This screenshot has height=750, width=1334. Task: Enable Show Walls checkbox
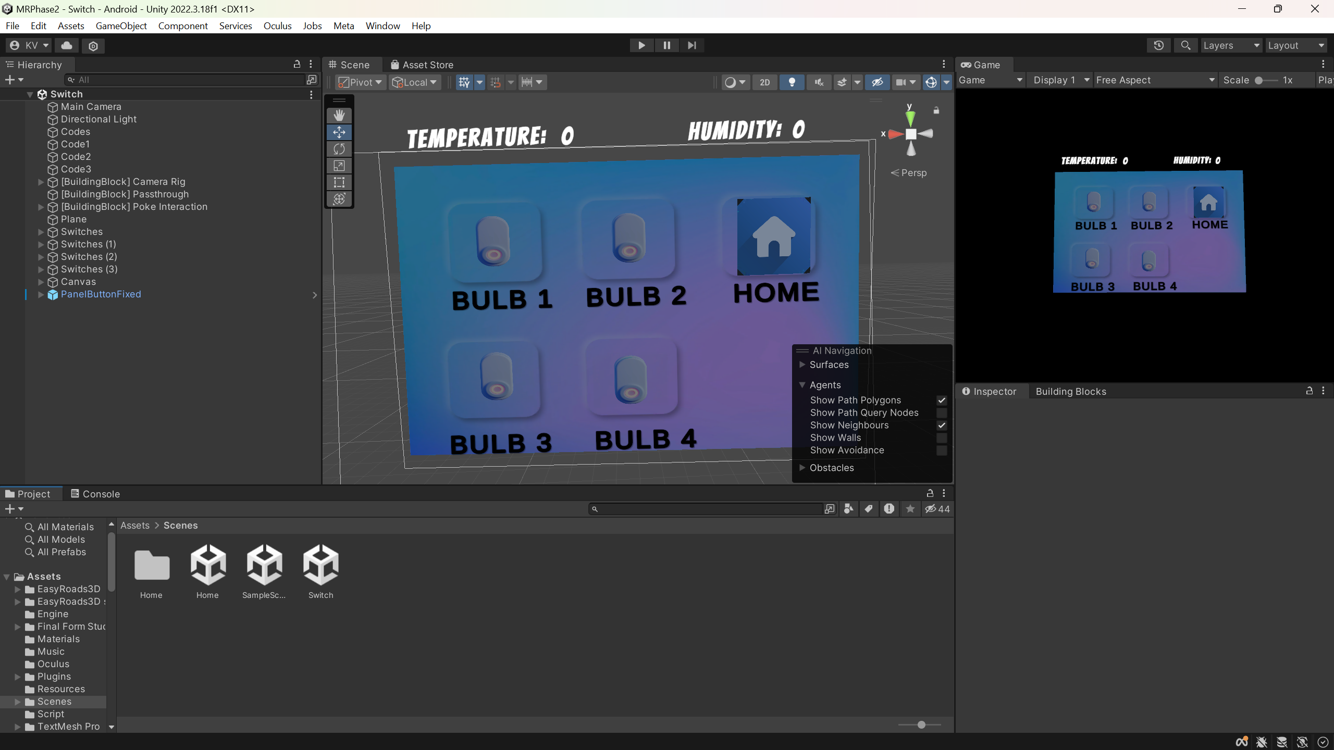pos(942,438)
